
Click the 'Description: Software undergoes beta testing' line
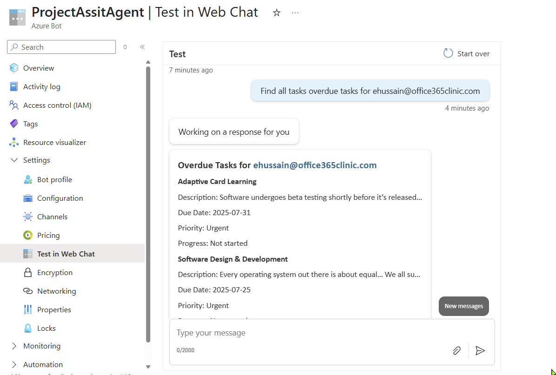(300, 197)
